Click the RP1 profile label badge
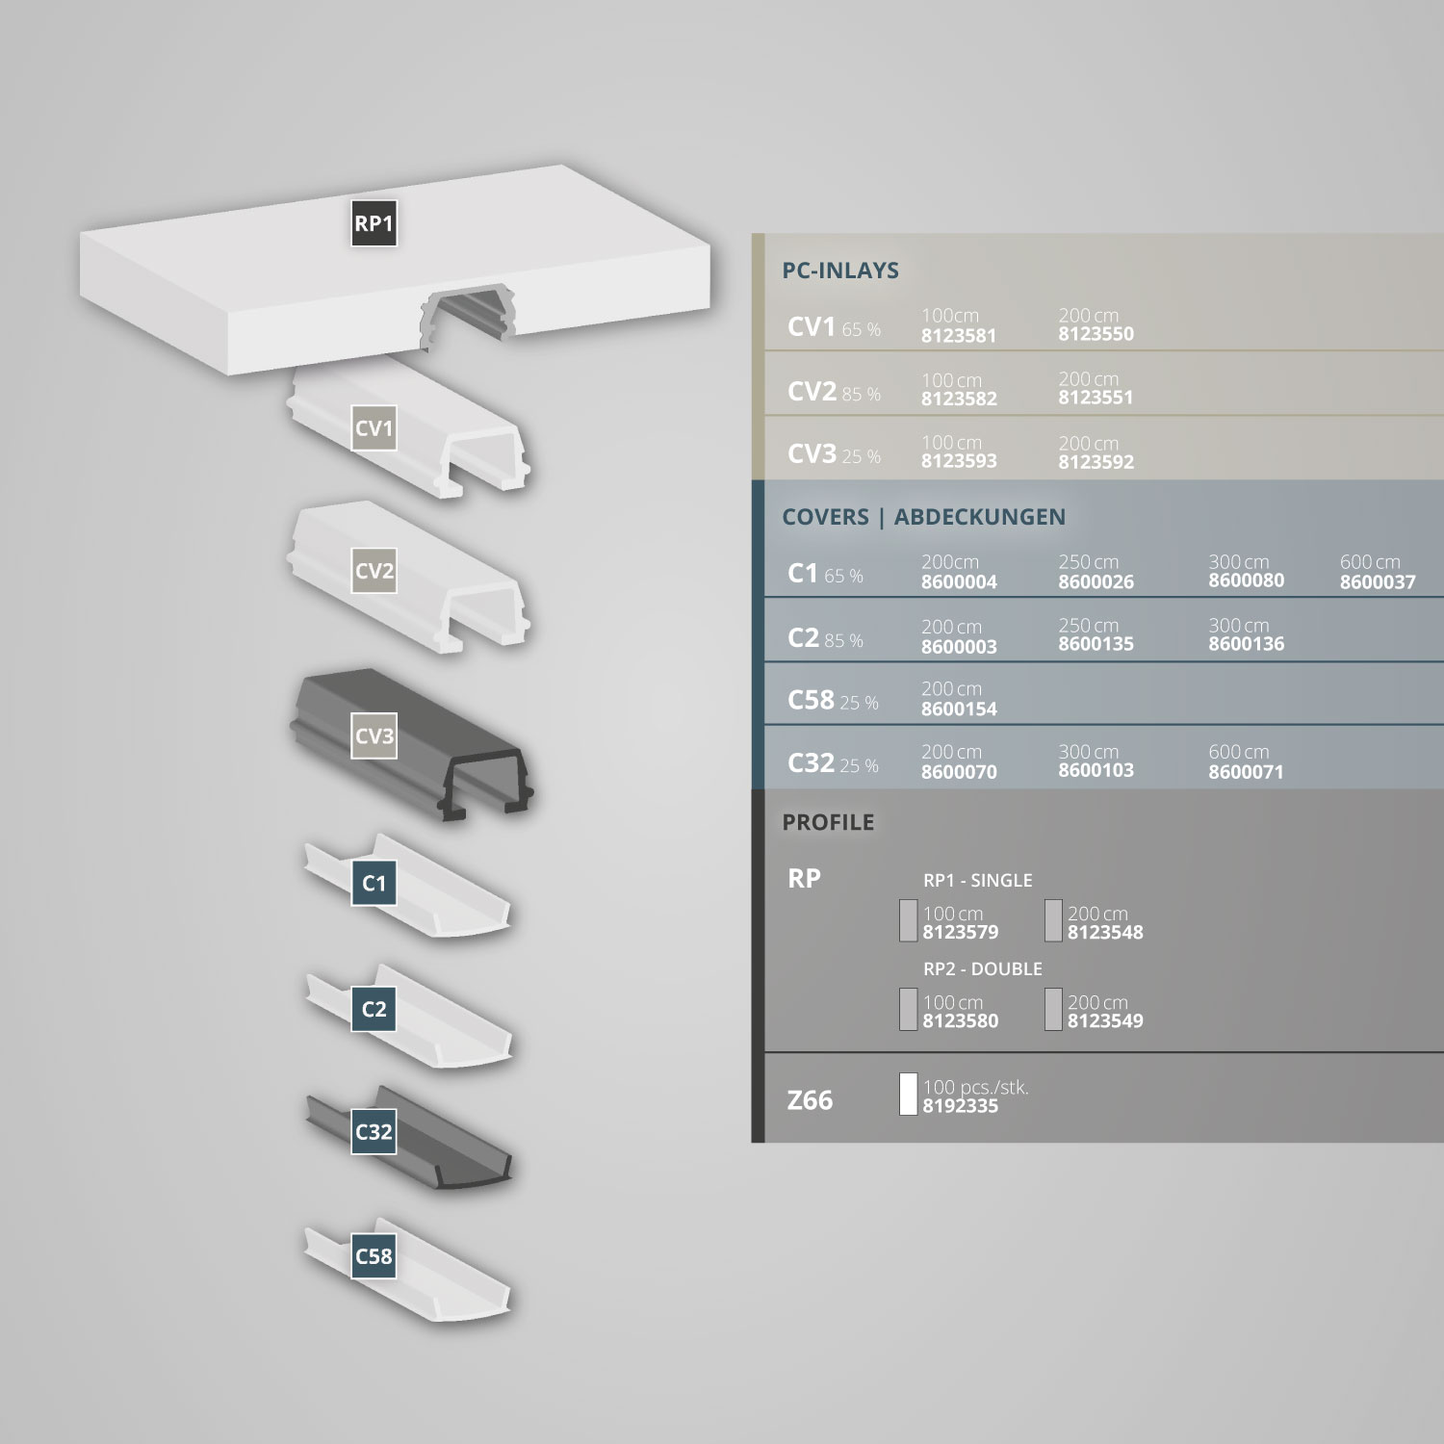This screenshot has height=1444, width=1444. [x=374, y=223]
